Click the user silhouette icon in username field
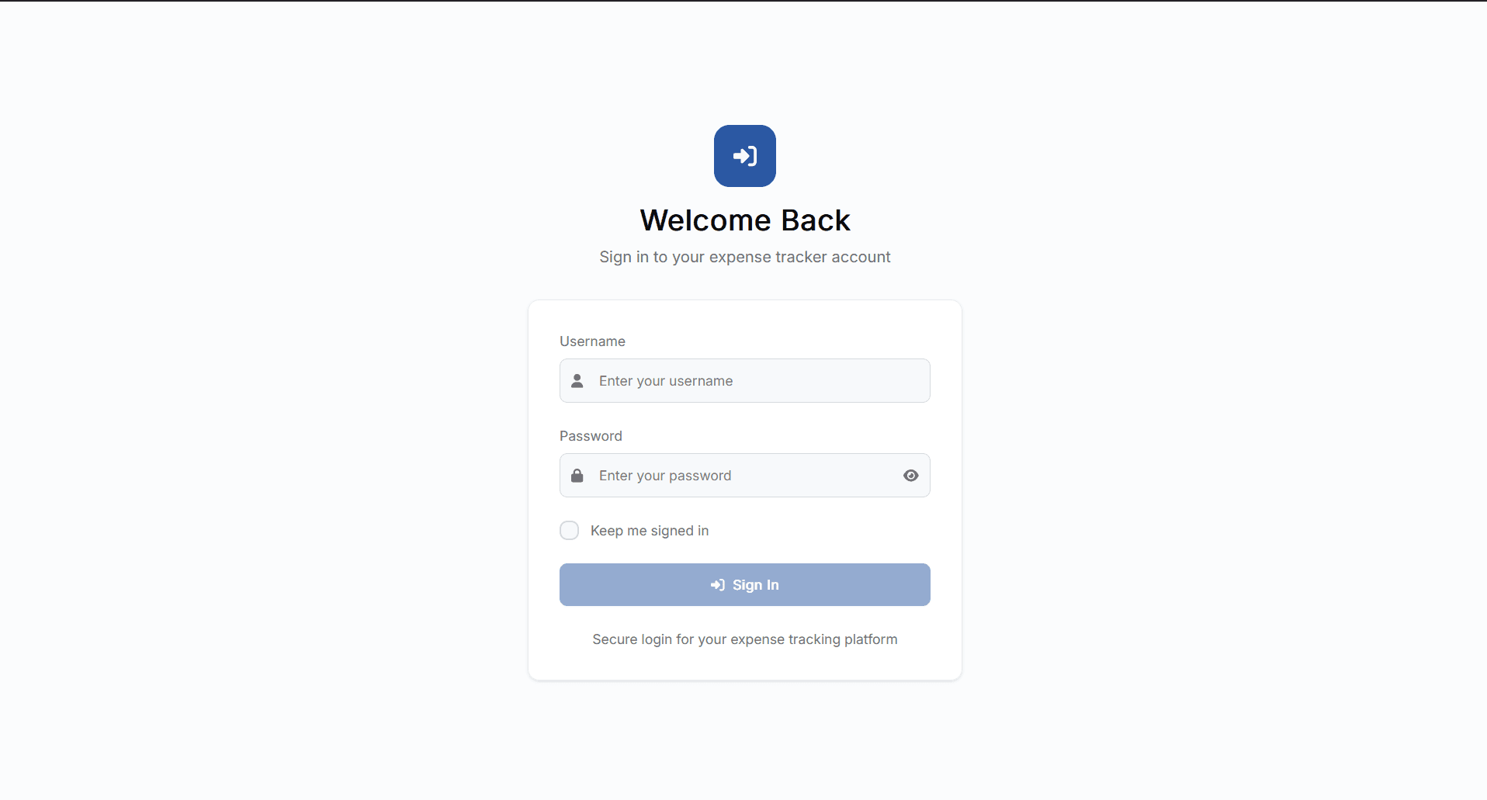1487x800 pixels. 577,381
